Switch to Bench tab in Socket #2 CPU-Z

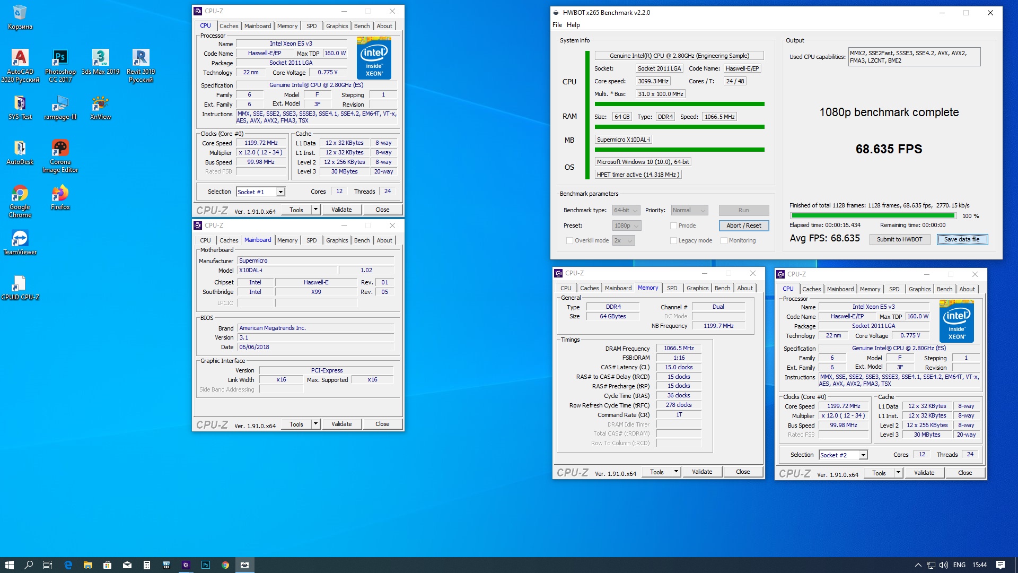click(x=944, y=289)
